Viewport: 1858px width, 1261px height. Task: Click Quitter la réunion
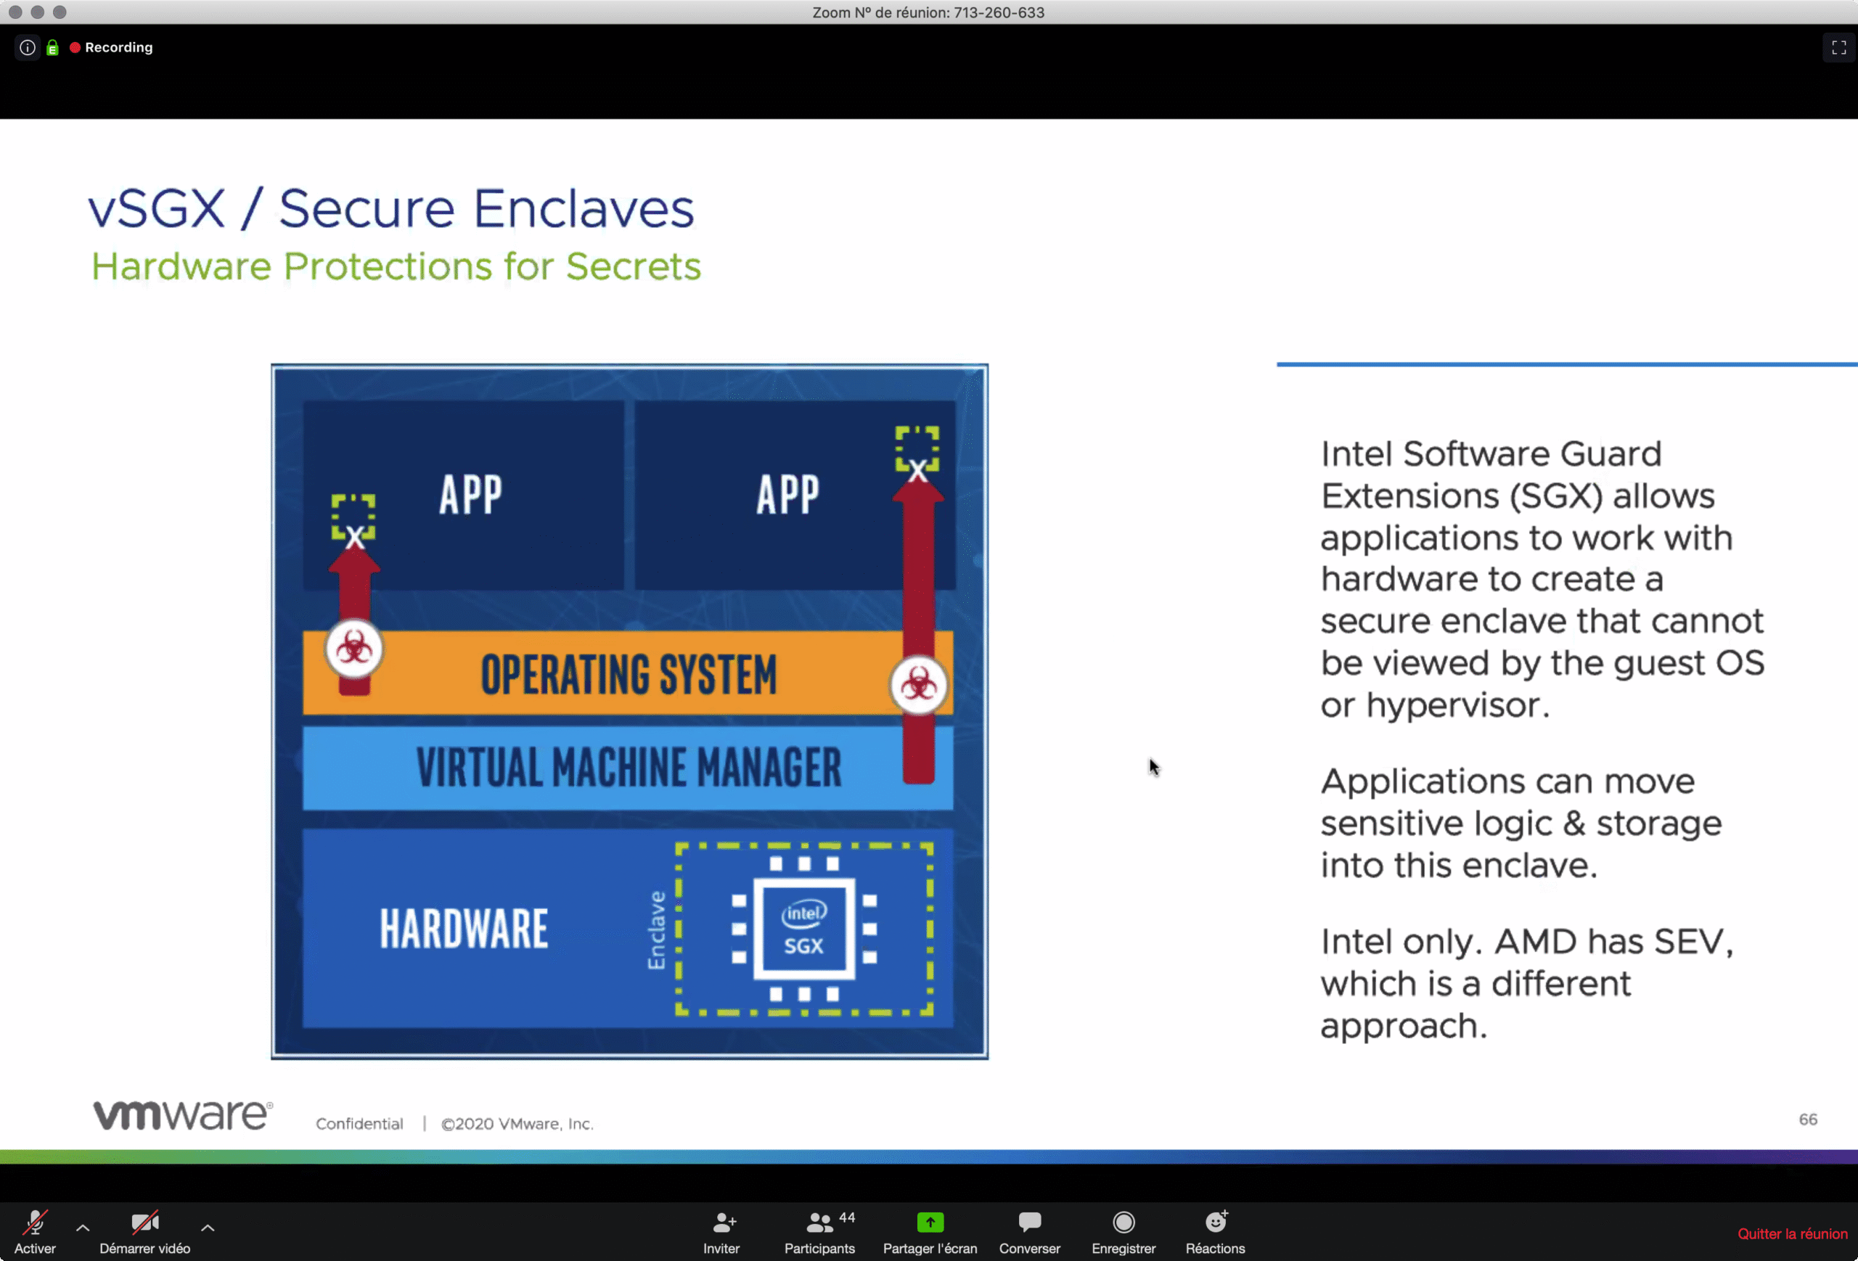click(1792, 1234)
